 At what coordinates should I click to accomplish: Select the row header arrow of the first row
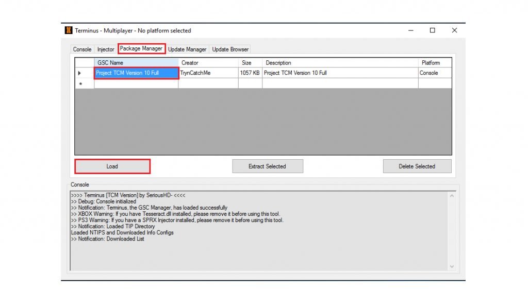click(x=84, y=73)
